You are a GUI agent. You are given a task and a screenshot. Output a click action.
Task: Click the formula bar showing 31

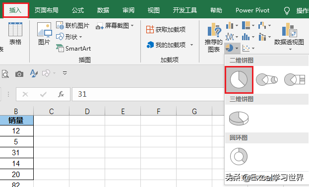pos(148,94)
